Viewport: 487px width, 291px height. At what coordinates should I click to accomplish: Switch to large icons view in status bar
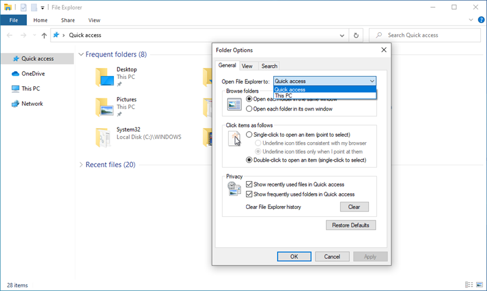(478, 284)
